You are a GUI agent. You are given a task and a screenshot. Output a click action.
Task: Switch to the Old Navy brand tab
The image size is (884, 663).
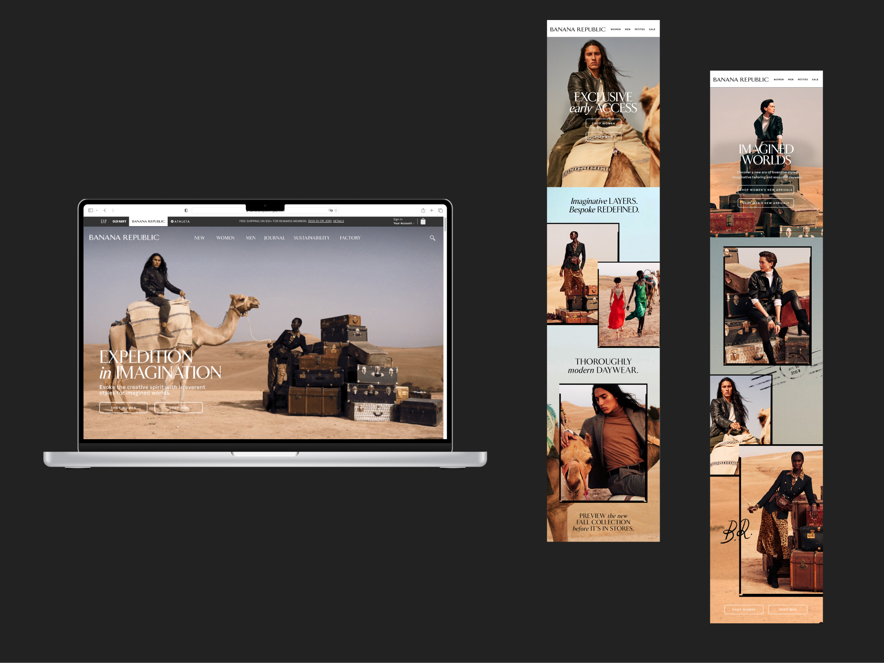[x=119, y=222]
